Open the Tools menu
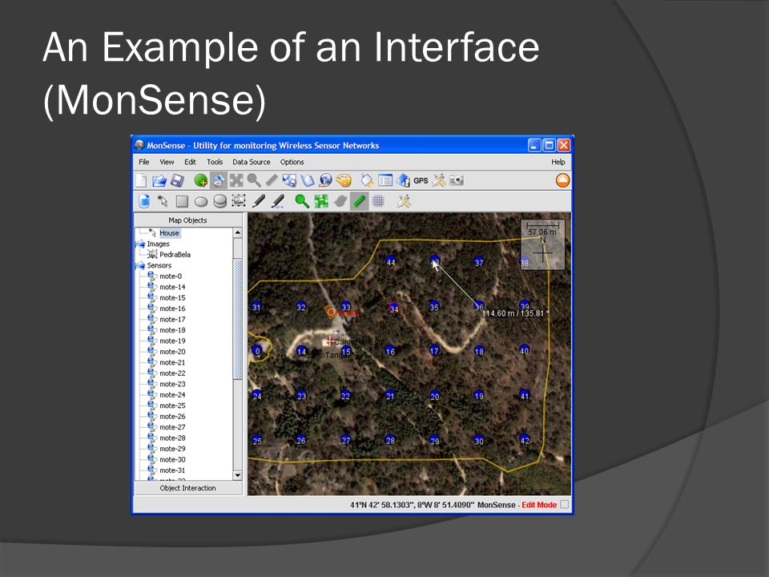The width and height of the screenshot is (769, 577). (215, 162)
